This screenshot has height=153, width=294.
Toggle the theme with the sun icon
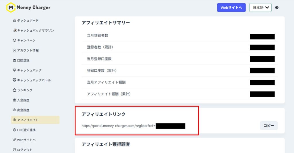[x=277, y=8]
